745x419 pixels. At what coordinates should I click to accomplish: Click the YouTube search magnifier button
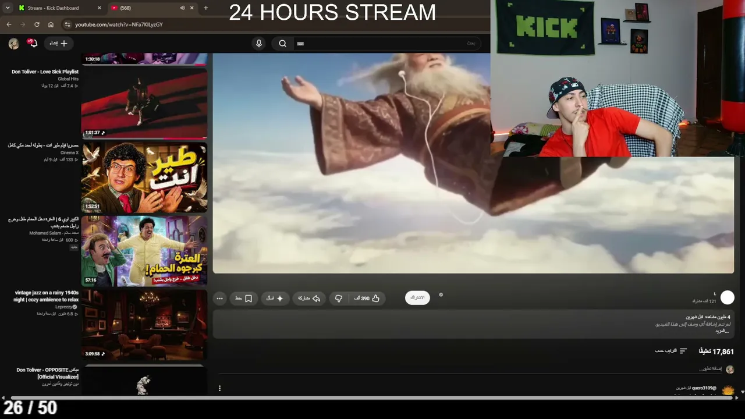coord(282,43)
